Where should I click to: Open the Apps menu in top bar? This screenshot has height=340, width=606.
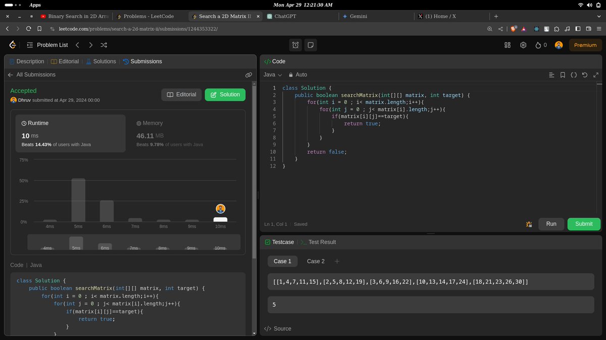(x=35, y=5)
